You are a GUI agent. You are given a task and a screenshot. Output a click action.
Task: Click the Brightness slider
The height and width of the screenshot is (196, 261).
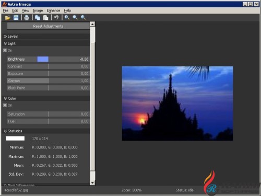coord(48,59)
